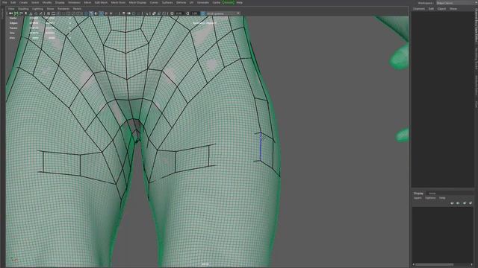Switch to the Anim layer tab
The height and width of the screenshot is (268, 478).
coord(432,194)
